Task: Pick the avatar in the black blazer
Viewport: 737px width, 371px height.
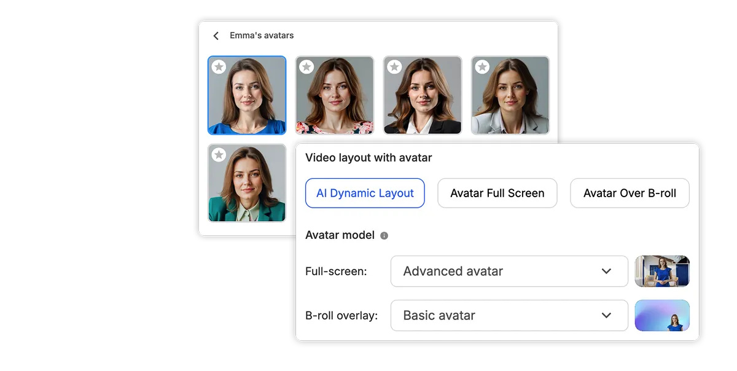Action: point(423,95)
